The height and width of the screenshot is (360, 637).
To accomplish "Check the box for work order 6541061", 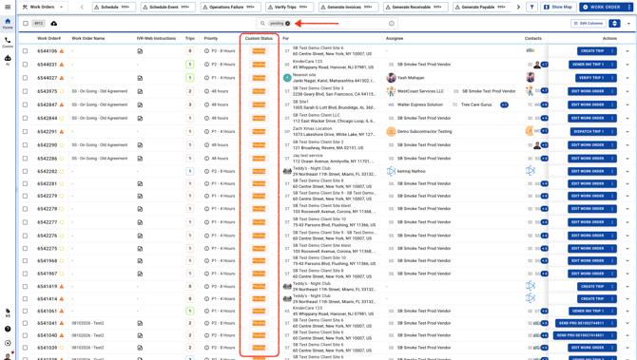I will coord(25,312).
